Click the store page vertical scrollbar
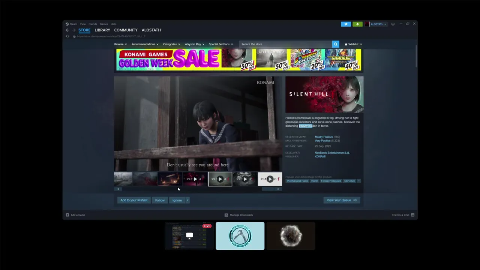Screen dimensions: 480x270 (x=416, y=56)
